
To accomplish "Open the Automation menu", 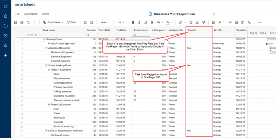I will tap(31, 14).
